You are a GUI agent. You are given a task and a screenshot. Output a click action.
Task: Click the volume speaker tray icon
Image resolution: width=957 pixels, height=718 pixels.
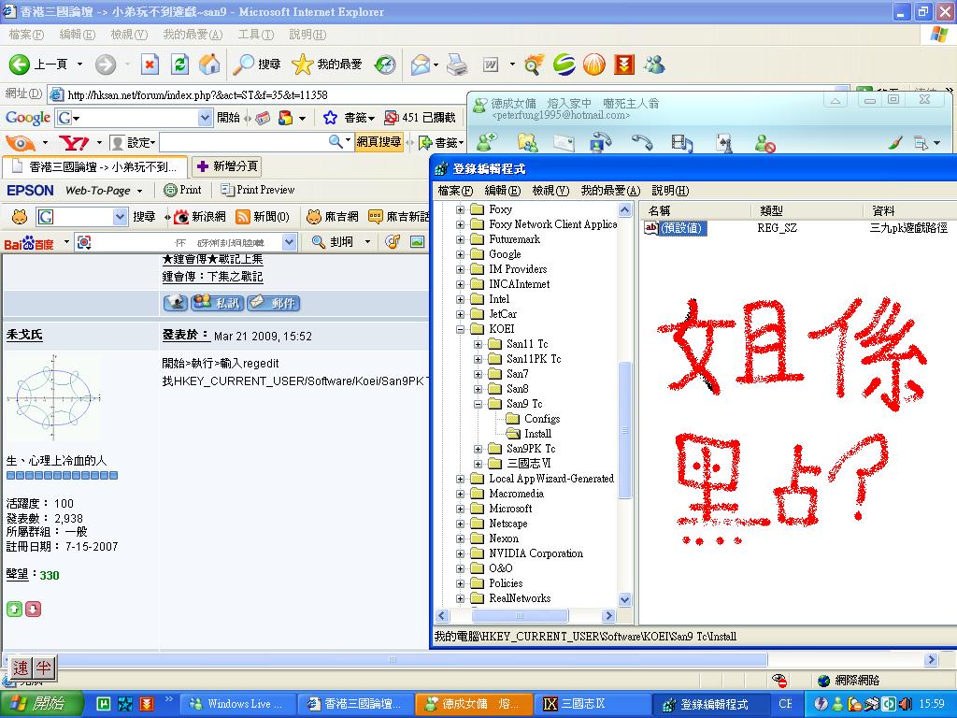coord(905,704)
